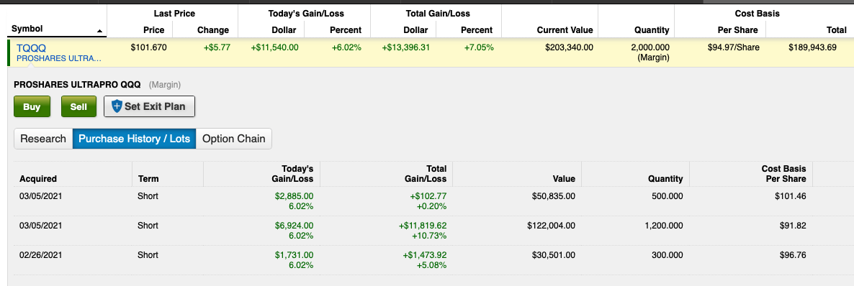The height and width of the screenshot is (286, 854).
Task: Click the Term column header
Action: click(148, 178)
